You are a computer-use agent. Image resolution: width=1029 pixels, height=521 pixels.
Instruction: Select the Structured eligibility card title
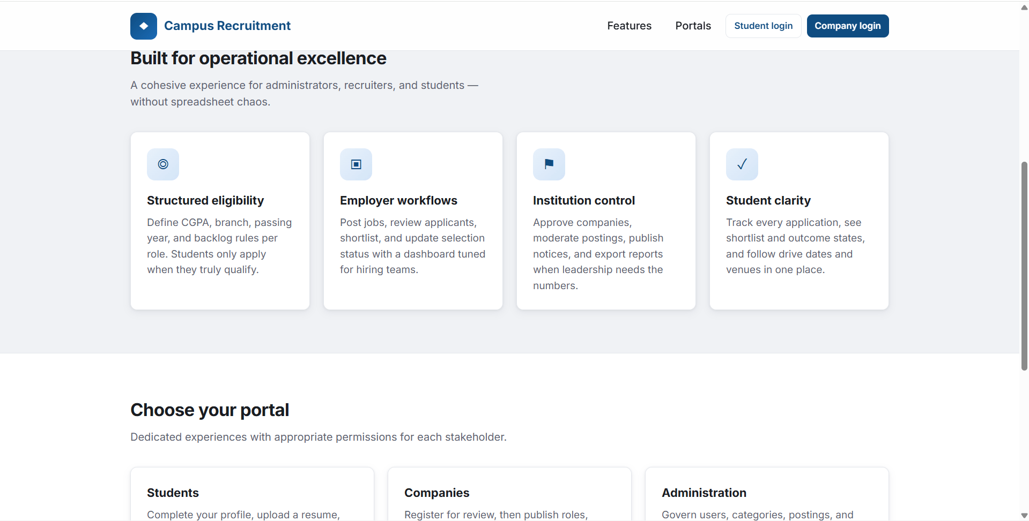coord(205,200)
